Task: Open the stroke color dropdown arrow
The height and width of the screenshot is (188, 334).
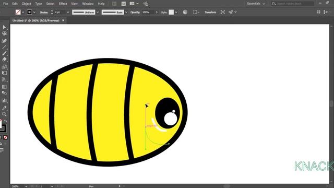Action: coord(34,12)
